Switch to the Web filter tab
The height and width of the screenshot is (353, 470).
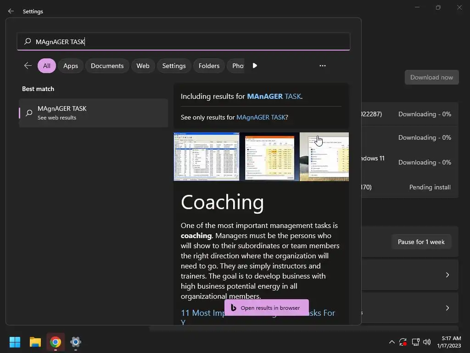click(143, 66)
